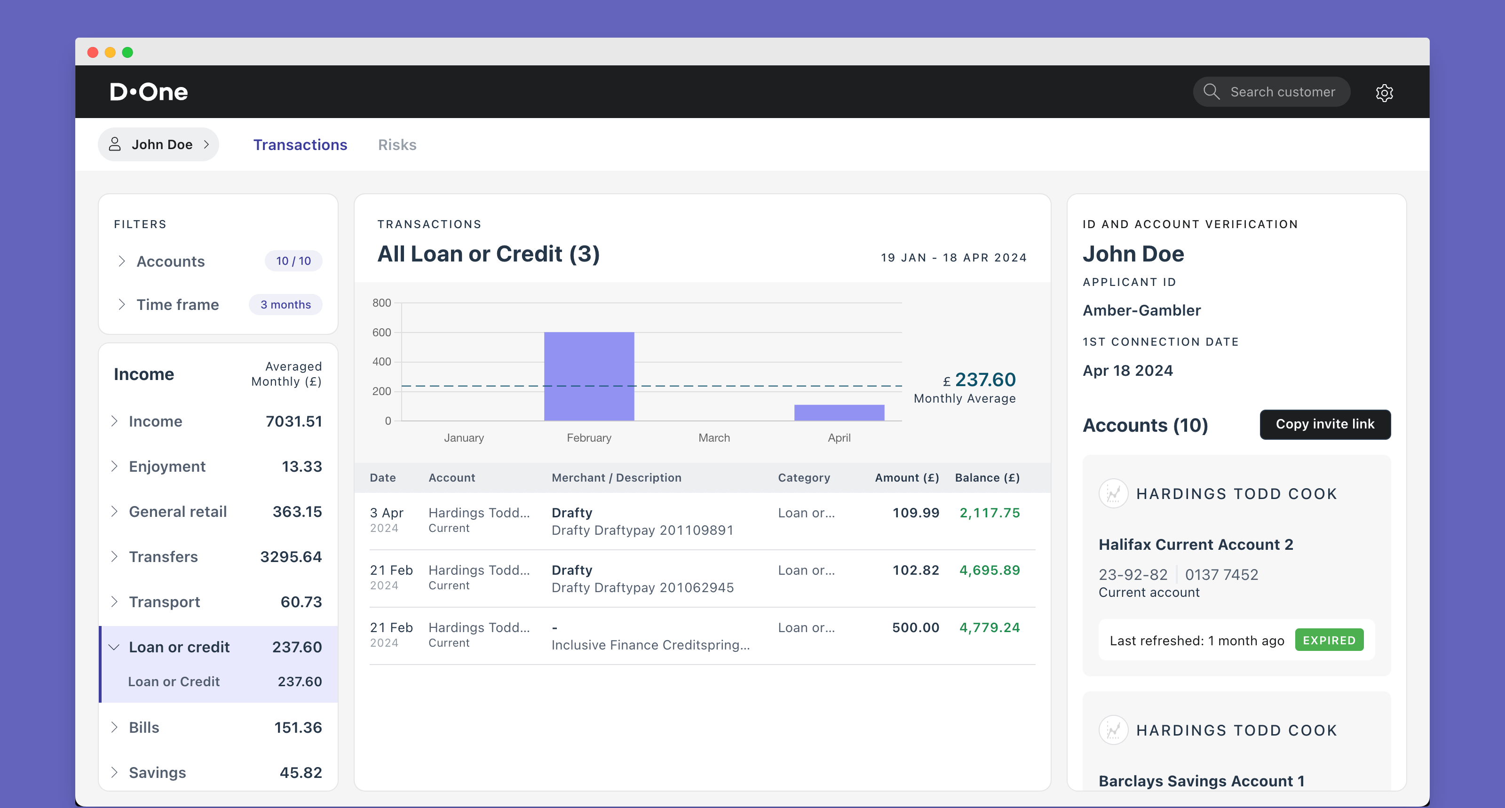The image size is (1505, 808).
Task: Click the green macOS fullscreen button
Action: click(x=127, y=53)
